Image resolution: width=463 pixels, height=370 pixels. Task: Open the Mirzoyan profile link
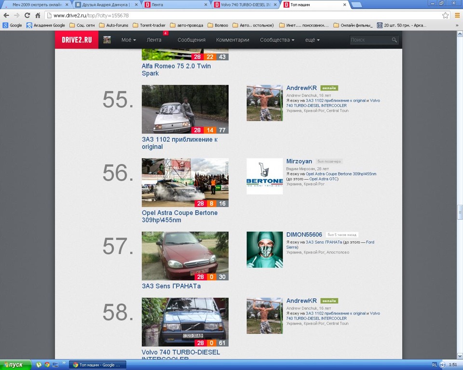299,161
